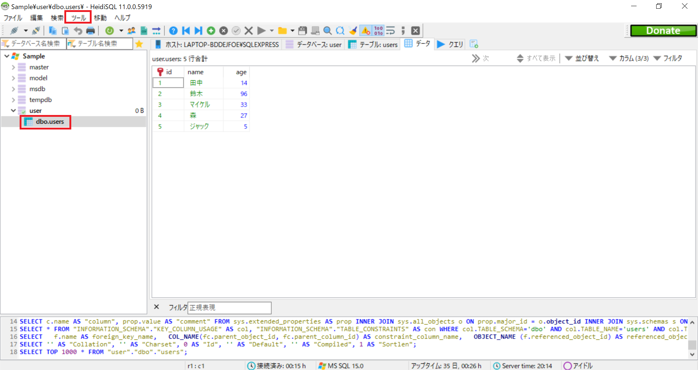Go to last row icon

198,31
